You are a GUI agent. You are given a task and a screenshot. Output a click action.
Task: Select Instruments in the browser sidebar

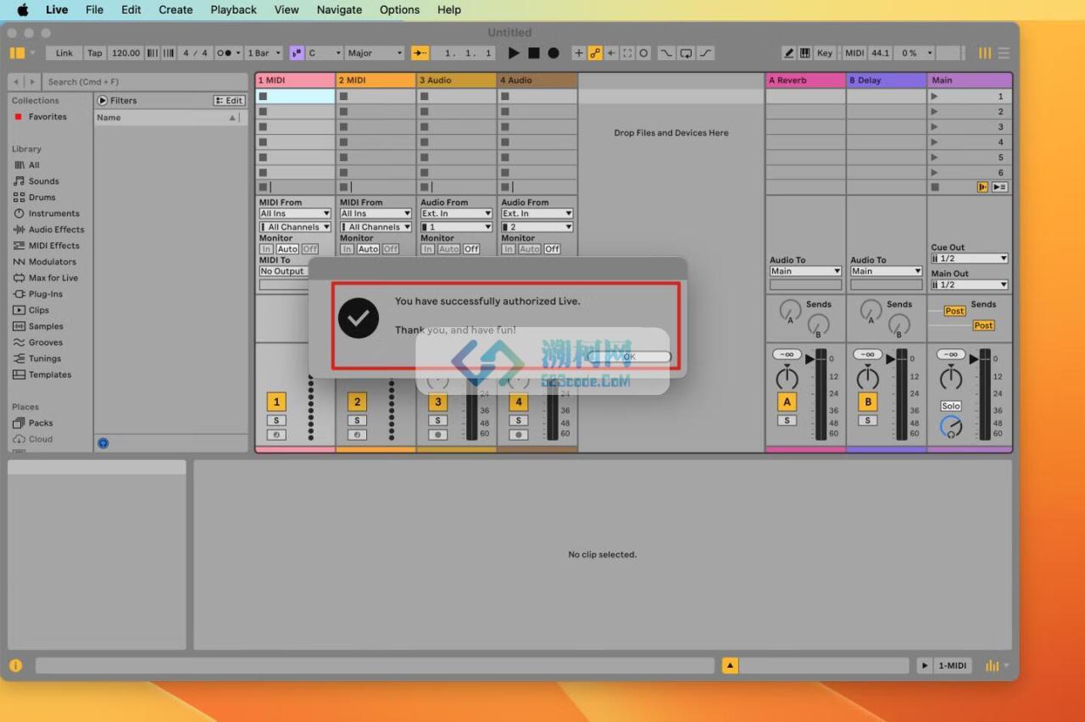(x=53, y=214)
